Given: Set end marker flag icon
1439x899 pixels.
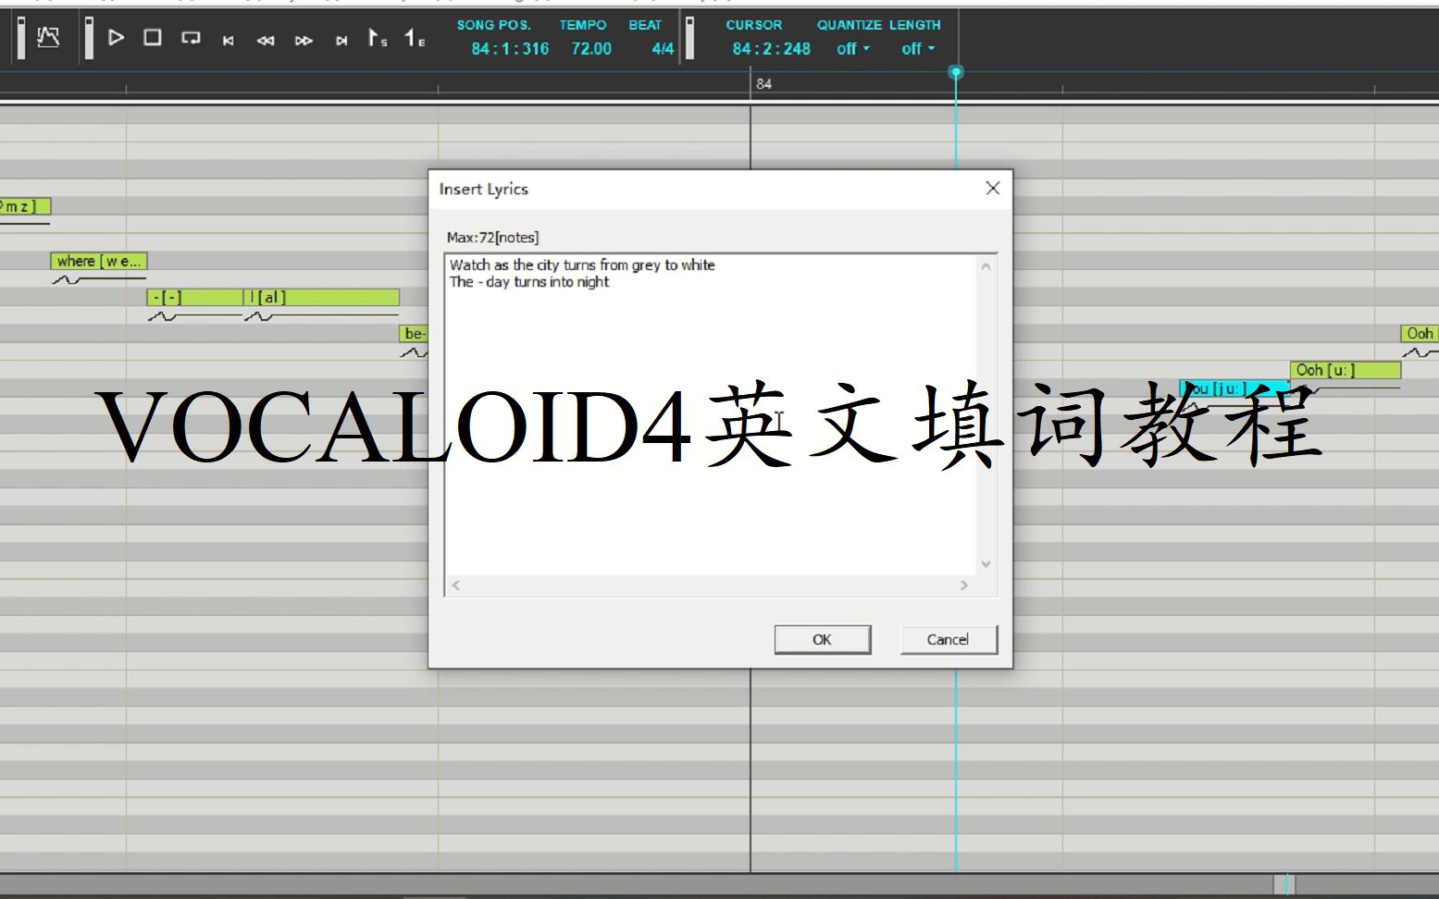Looking at the screenshot, I should pyautogui.click(x=415, y=38).
